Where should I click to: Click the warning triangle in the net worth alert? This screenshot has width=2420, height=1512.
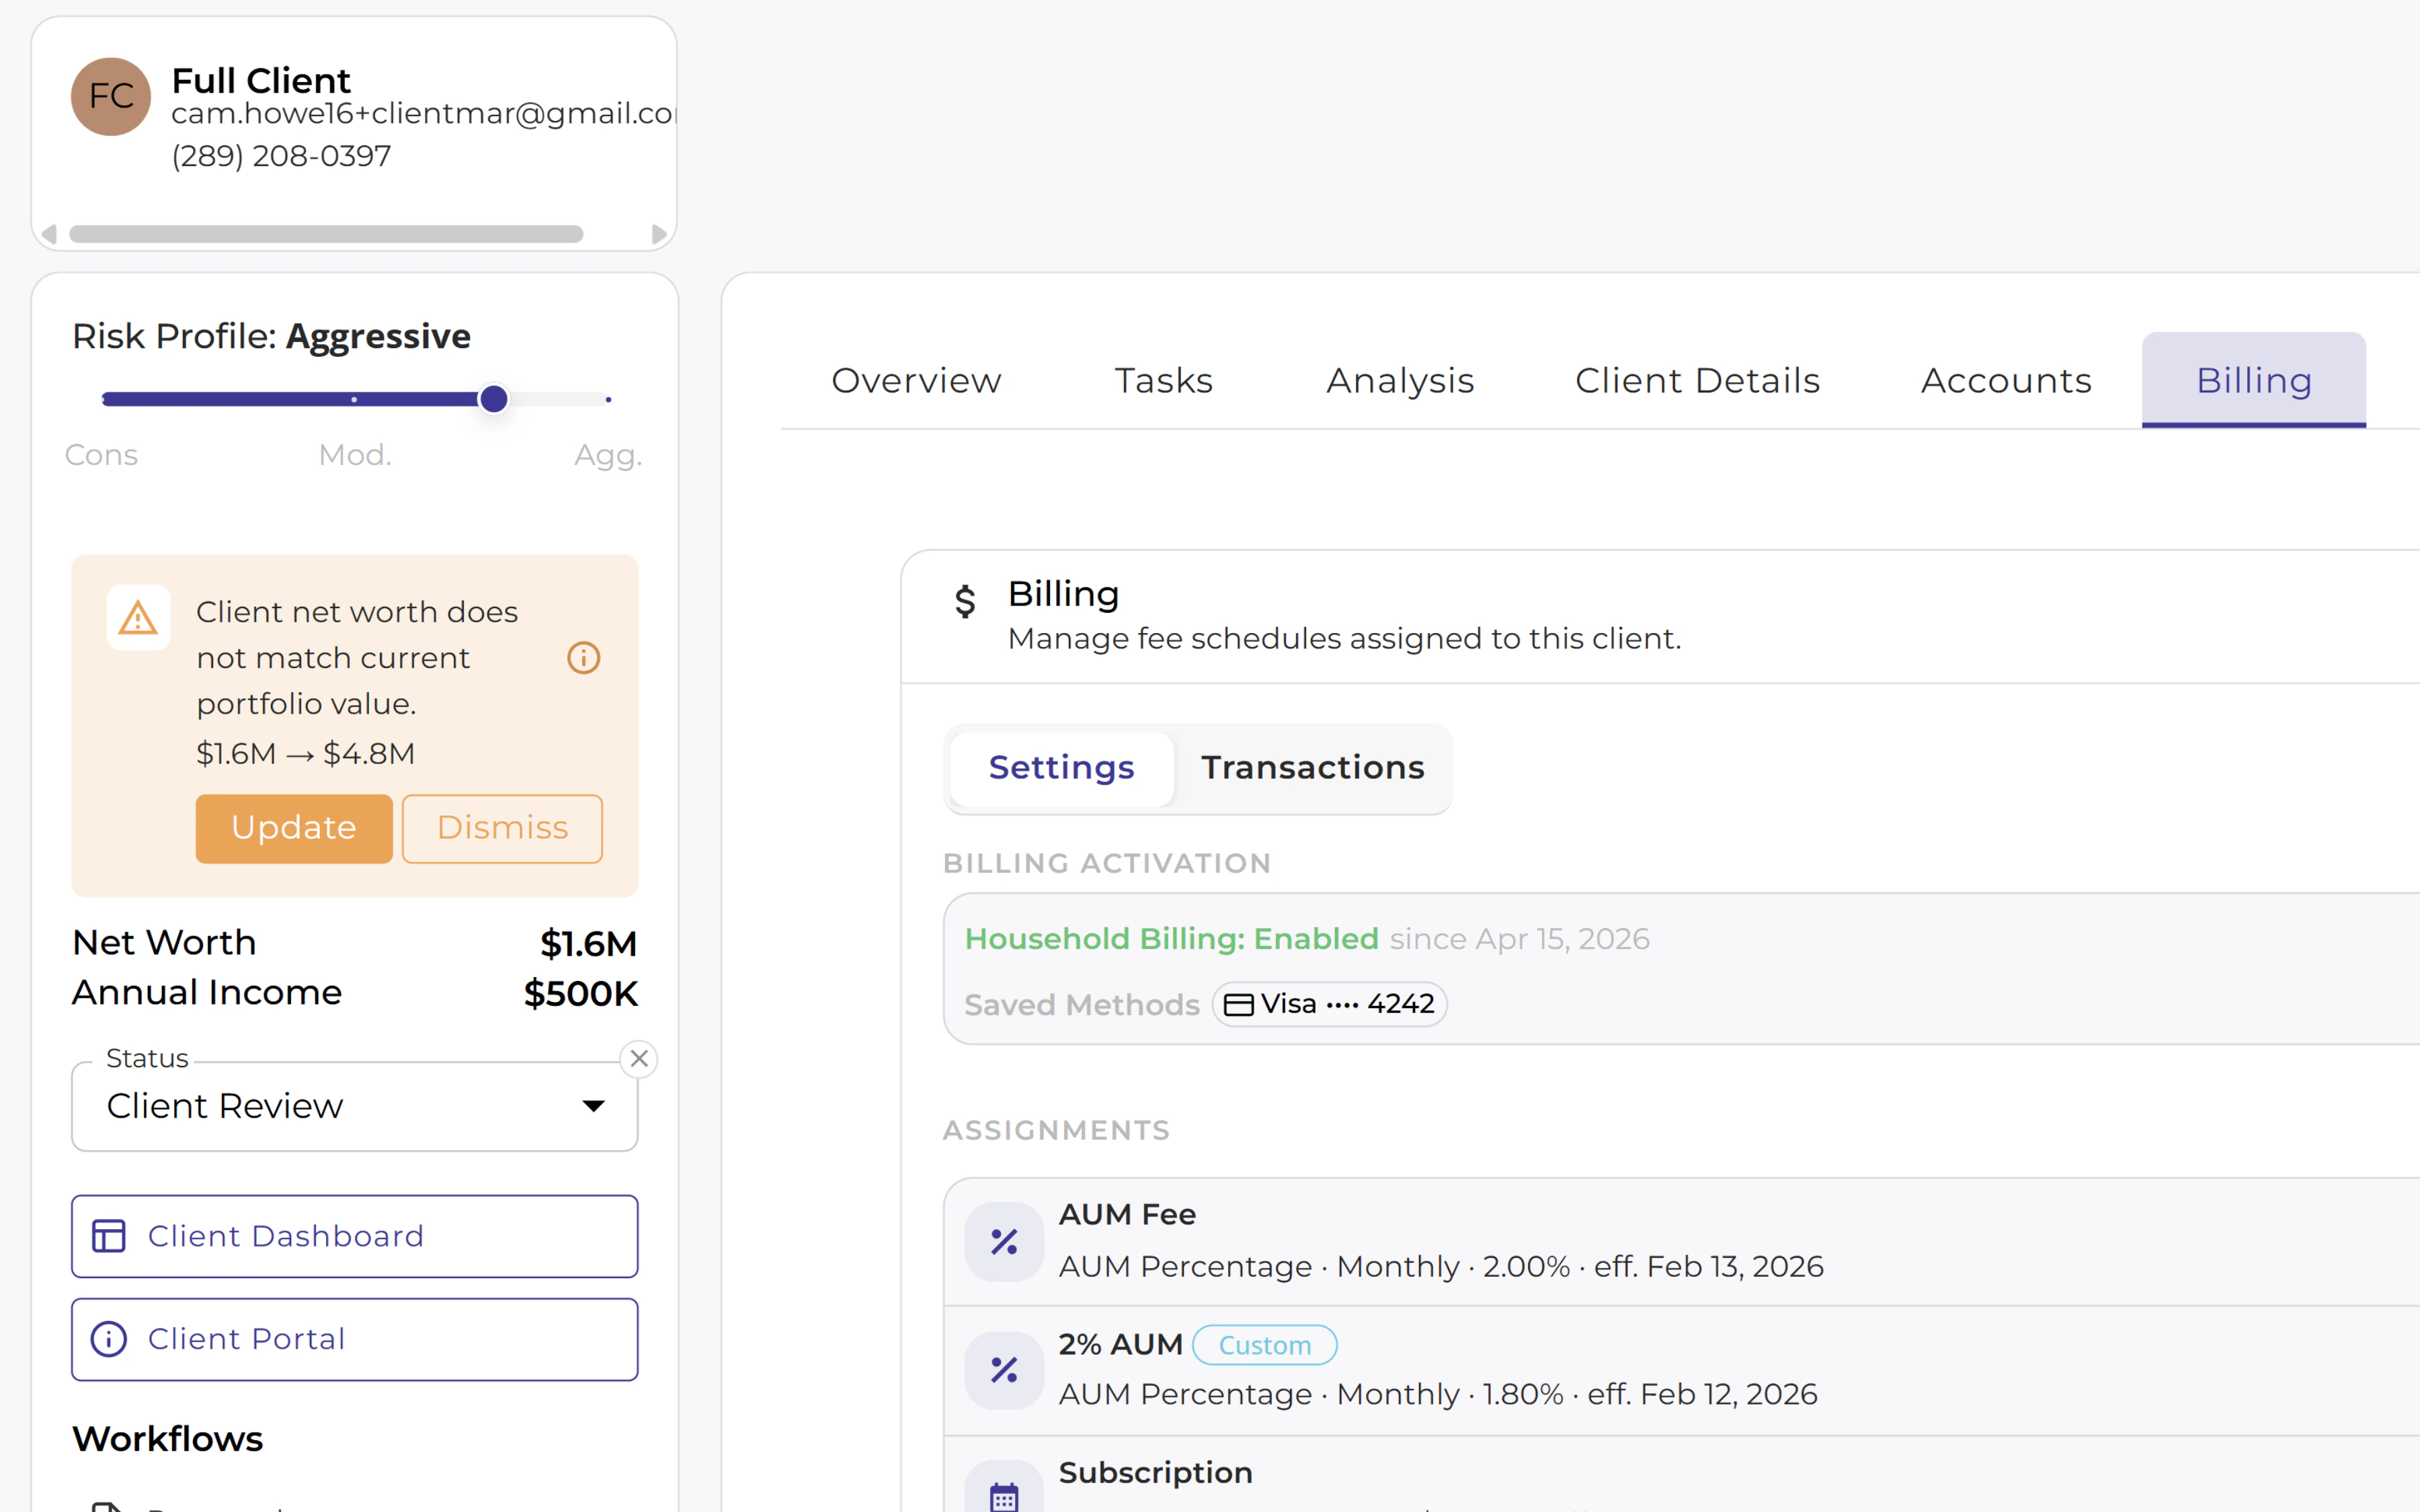point(138,618)
